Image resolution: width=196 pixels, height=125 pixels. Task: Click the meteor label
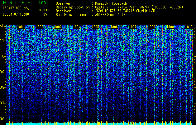44,10
